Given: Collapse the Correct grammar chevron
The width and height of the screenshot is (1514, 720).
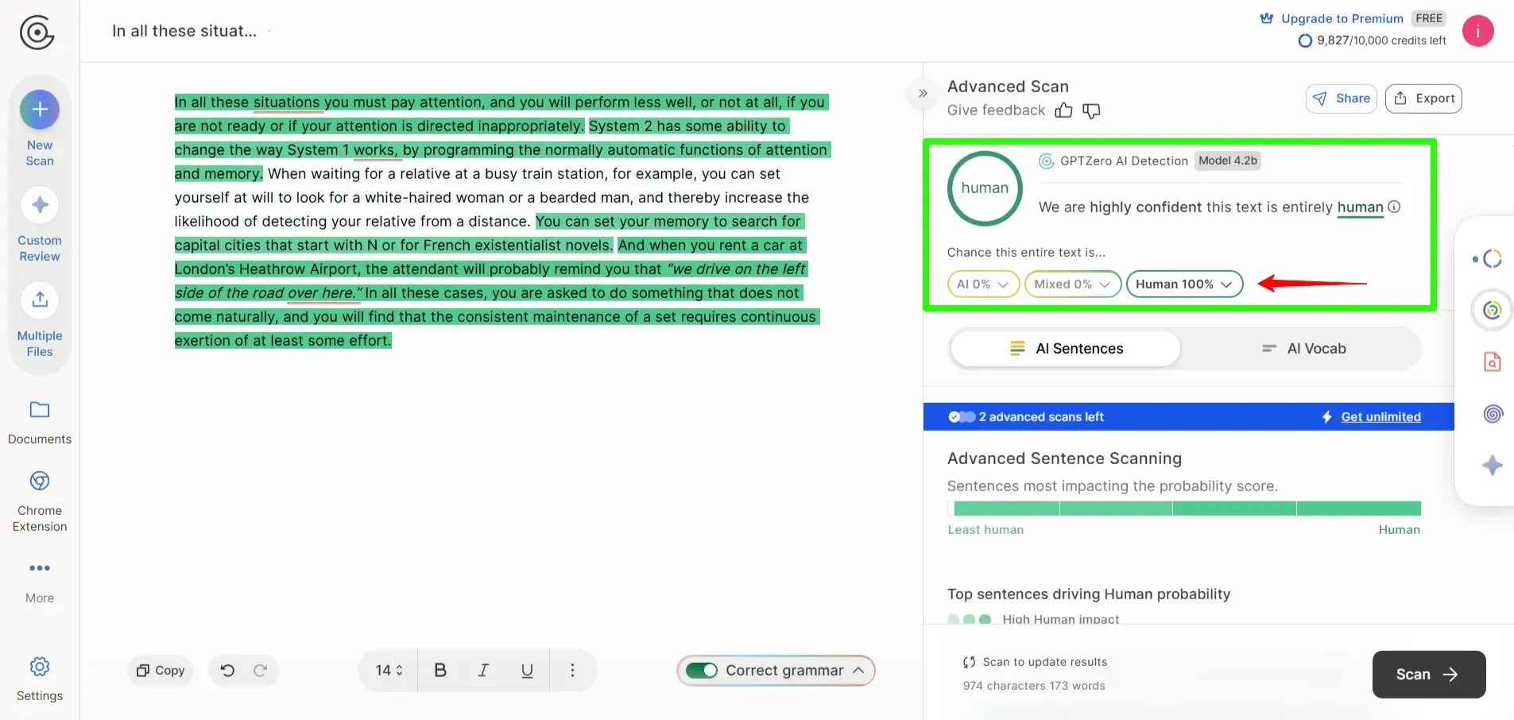Looking at the screenshot, I should click(x=858, y=671).
